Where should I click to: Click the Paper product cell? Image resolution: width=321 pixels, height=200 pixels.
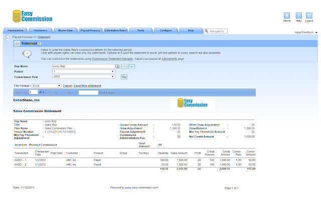click(x=97, y=160)
